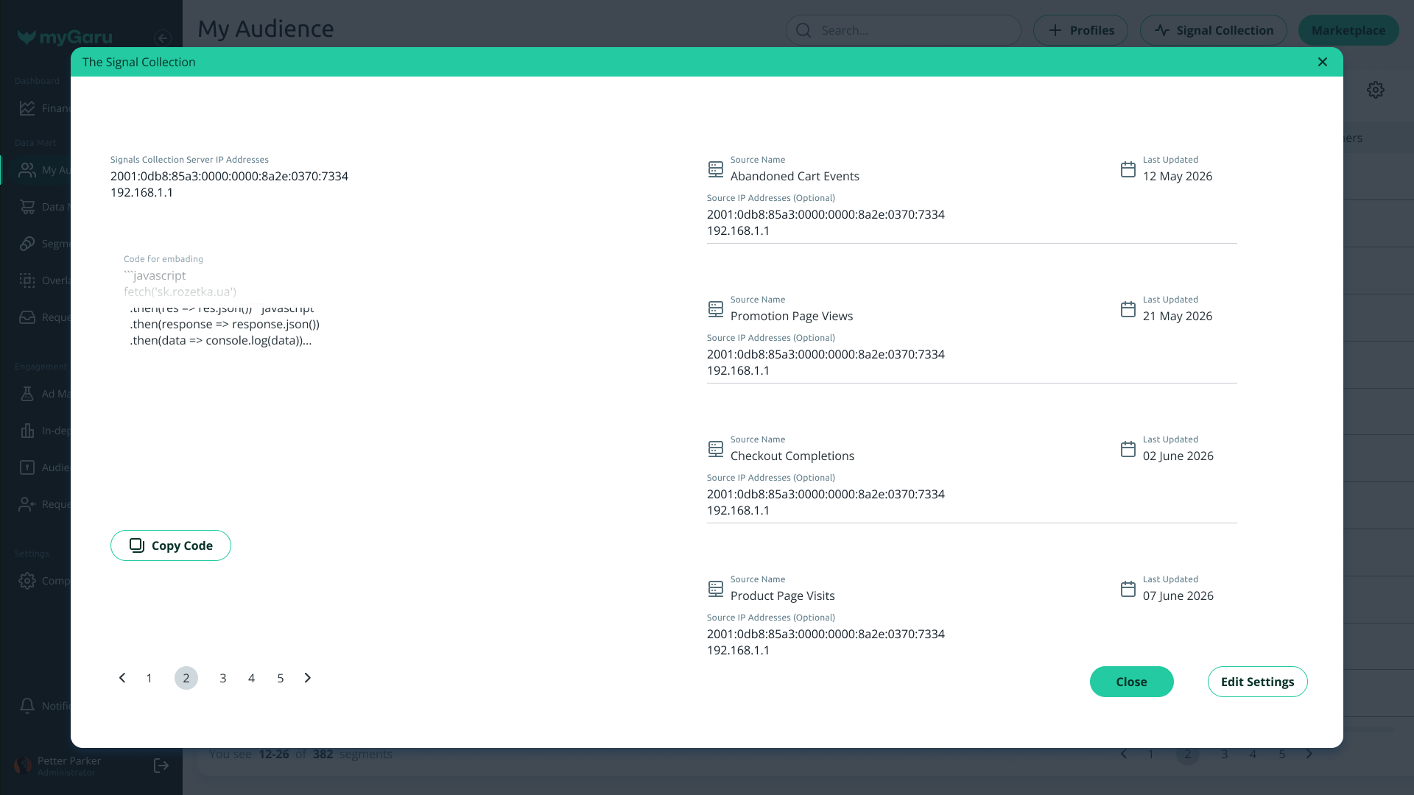Click the settings gear icon behind the dialog
The image size is (1414, 795).
[x=1376, y=90]
